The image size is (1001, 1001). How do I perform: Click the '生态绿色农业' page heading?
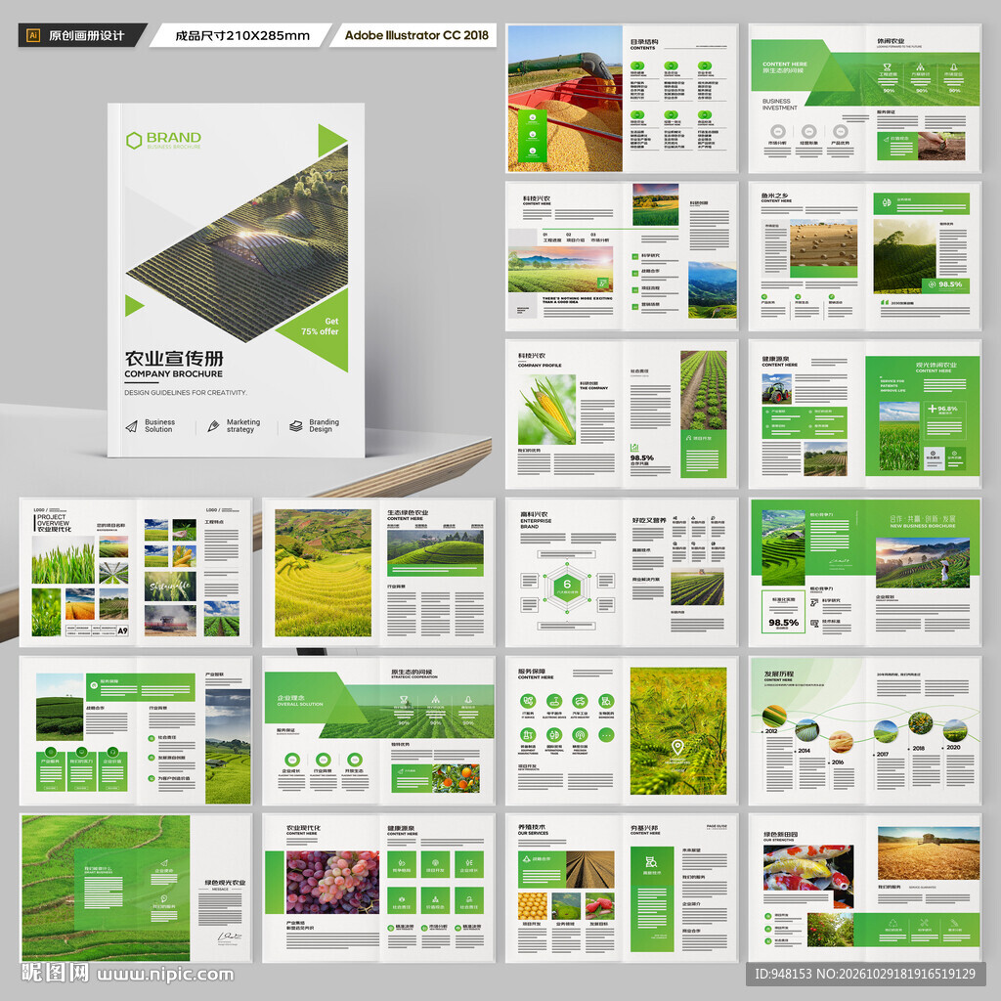coord(408,512)
